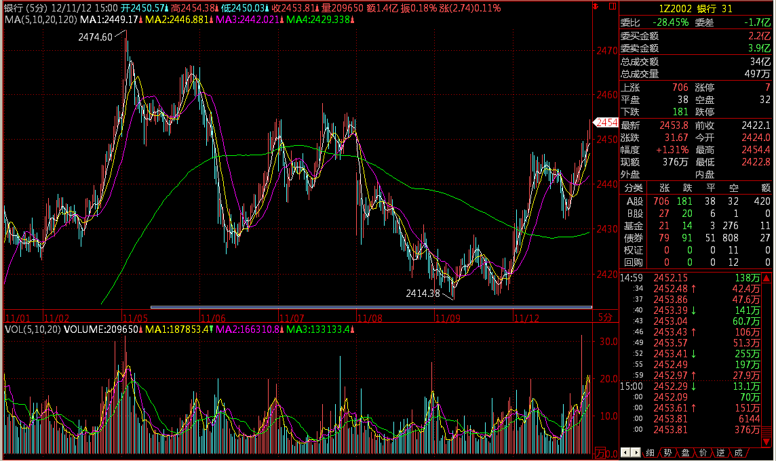
Task: Click the yellow MA2:2446.881 legend value
Action: tap(176, 20)
